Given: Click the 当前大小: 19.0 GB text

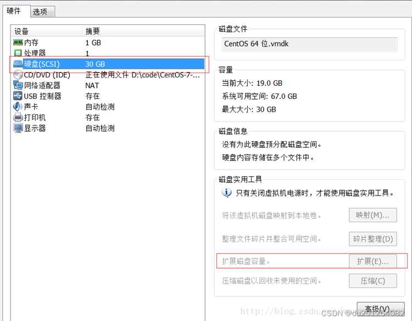Looking at the screenshot, I should (x=252, y=83).
